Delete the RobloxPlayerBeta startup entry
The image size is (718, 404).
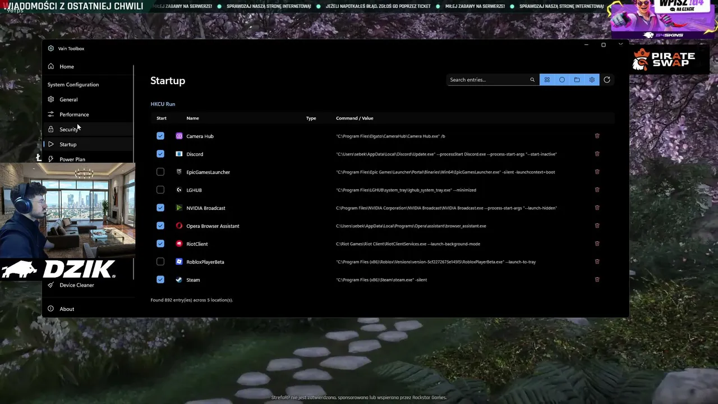[x=597, y=261]
